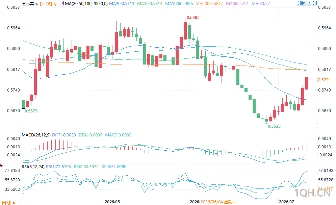Click the export/exit arrow icon in top-right toolbar
The height and width of the screenshot is (205, 336).
pos(314,3)
